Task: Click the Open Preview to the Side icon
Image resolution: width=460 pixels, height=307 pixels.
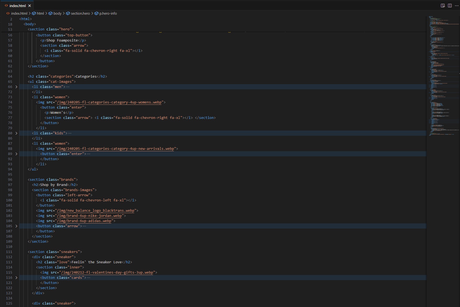Action: 443,6
